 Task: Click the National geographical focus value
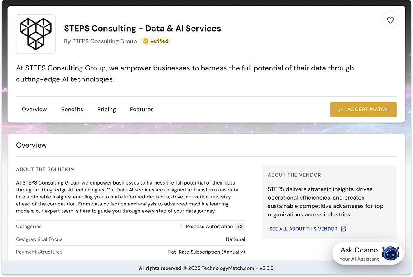click(x=235, y=239)
